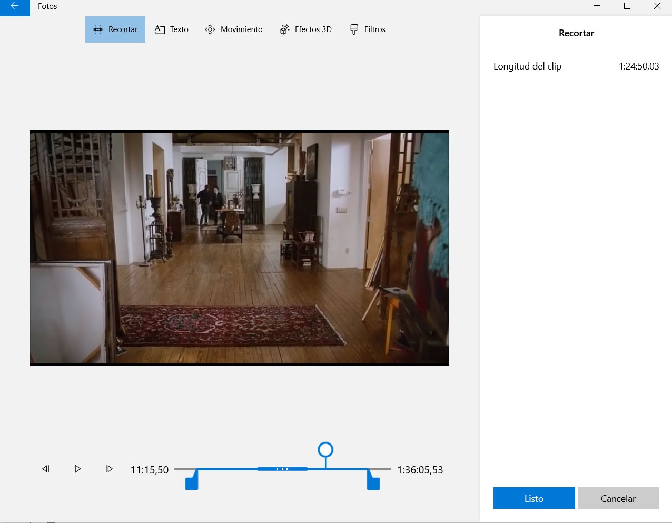Click the Longitud del clip label
This screenshot has height=523, width=672.
527,66
